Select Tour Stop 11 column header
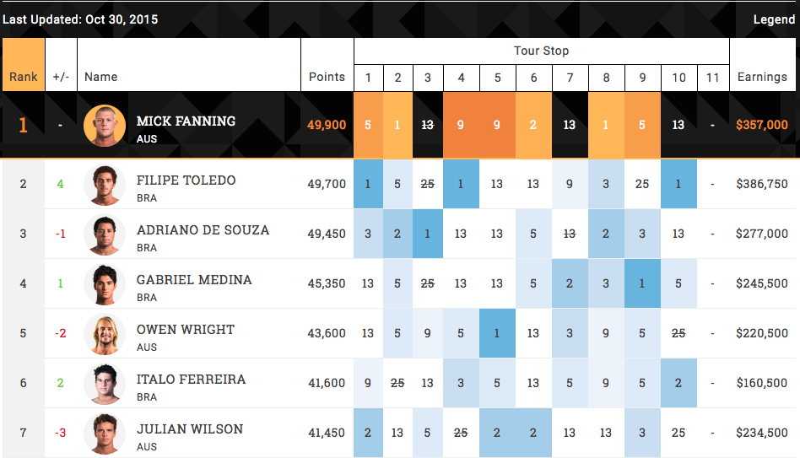The height and width of the screenshot is (458, 800). point(713,78)
